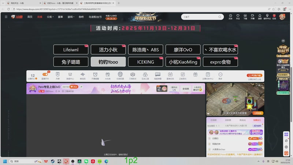293x165 pixels.
Task: Open the 正版音乐 licensed music tool
Action: pyautogui.click(x=183, y=76)
